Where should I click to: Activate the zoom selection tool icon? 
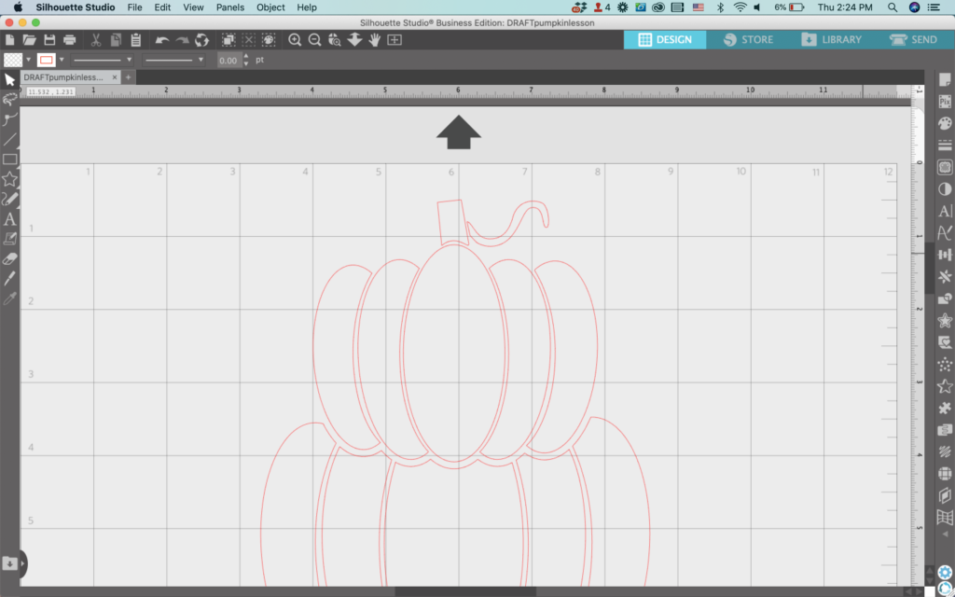point(335,40)
